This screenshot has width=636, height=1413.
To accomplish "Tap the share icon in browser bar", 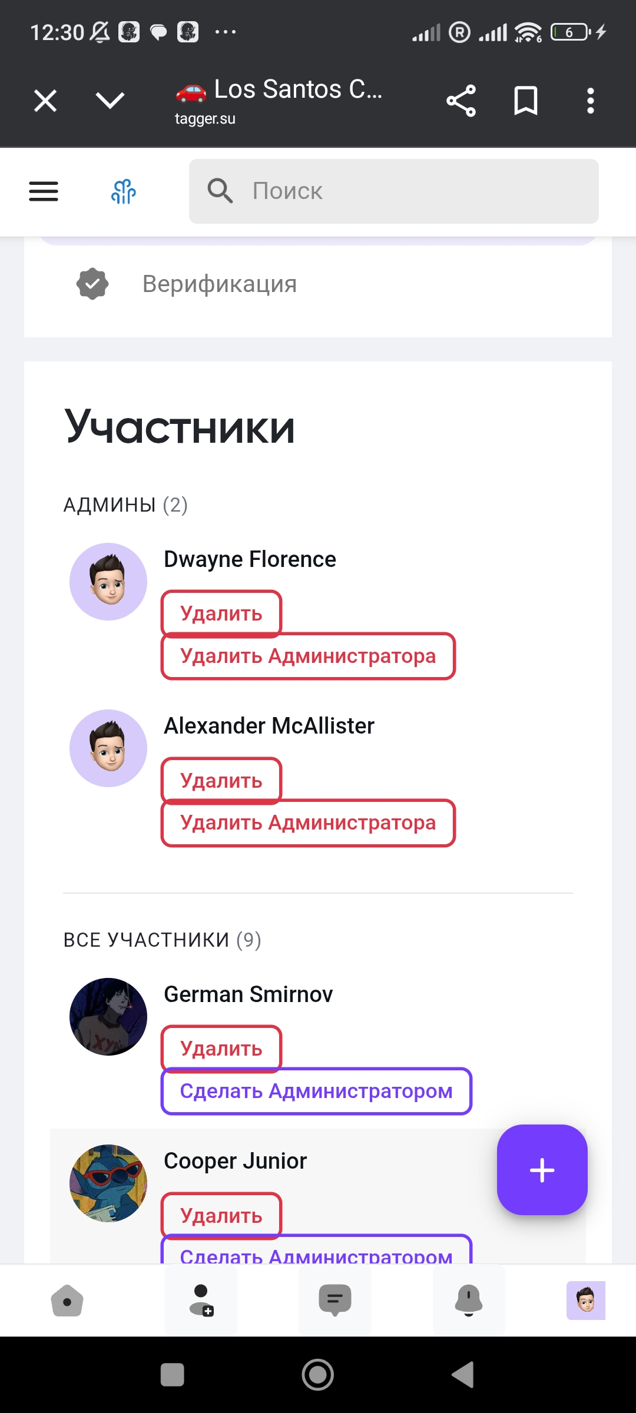I will pos(461,101).
